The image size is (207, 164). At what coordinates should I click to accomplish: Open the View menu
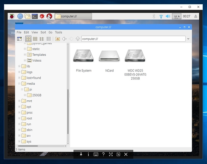[34, 32]
